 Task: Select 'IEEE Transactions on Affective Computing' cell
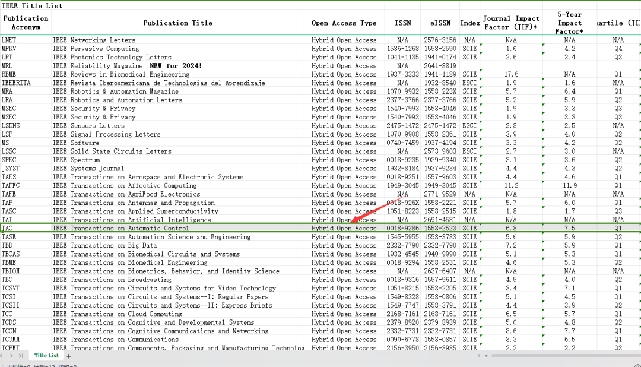[178, 185]
